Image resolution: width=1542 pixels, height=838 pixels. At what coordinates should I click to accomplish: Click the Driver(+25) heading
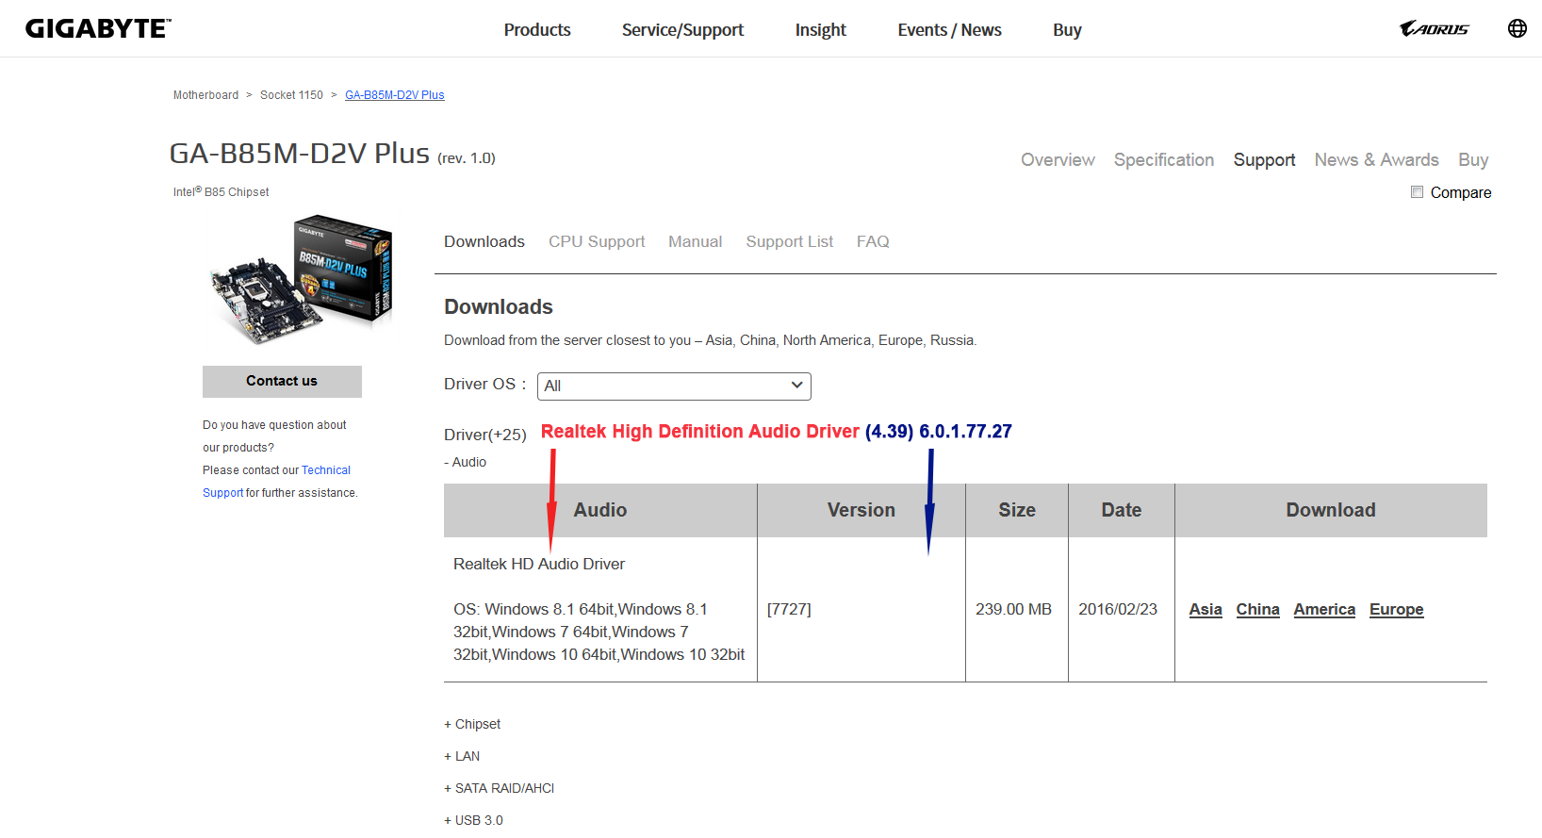(485, 435)
